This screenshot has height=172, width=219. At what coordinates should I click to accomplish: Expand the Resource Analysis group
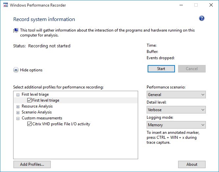18,106
